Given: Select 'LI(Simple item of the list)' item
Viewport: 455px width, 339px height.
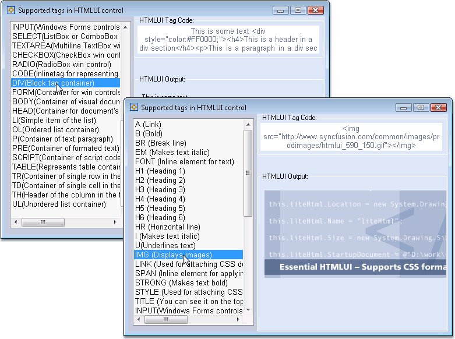Looking at the screenshot, I should pos(66,120).
